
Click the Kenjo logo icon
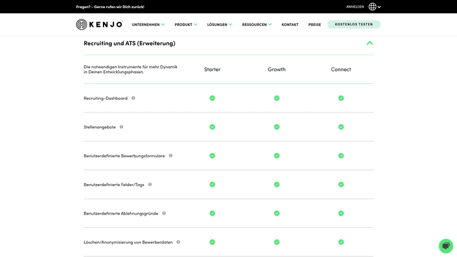tap(81, 24)
